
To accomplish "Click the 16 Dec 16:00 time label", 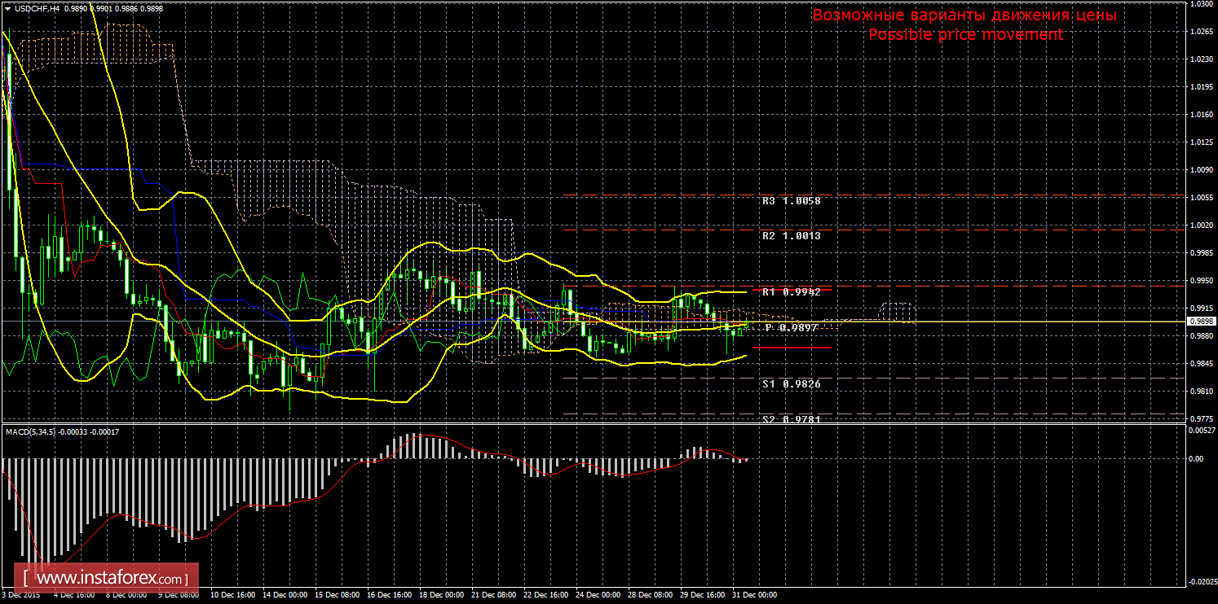I will click(389, 595).
